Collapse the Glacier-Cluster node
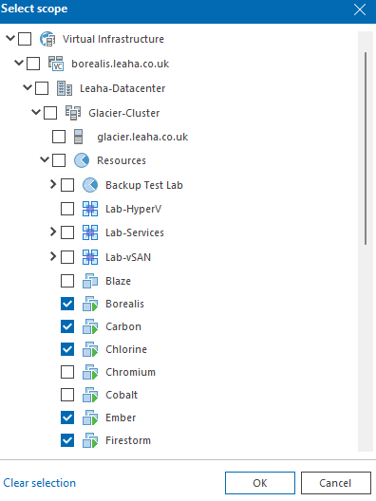The height and width of the screenshot is (501, 376). 36,112
